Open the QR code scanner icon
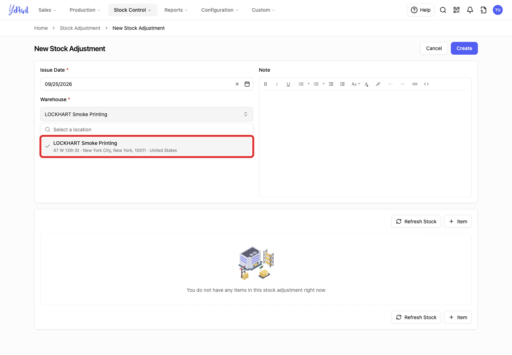 457,10
